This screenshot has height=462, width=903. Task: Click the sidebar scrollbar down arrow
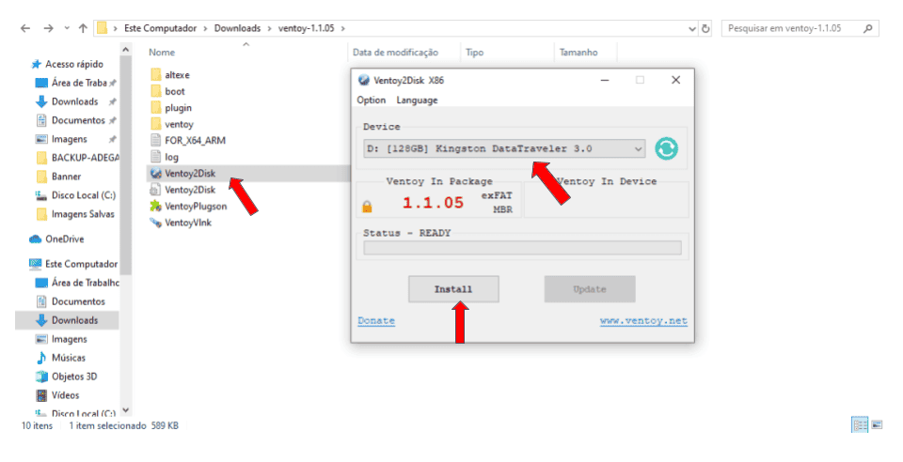125,411
